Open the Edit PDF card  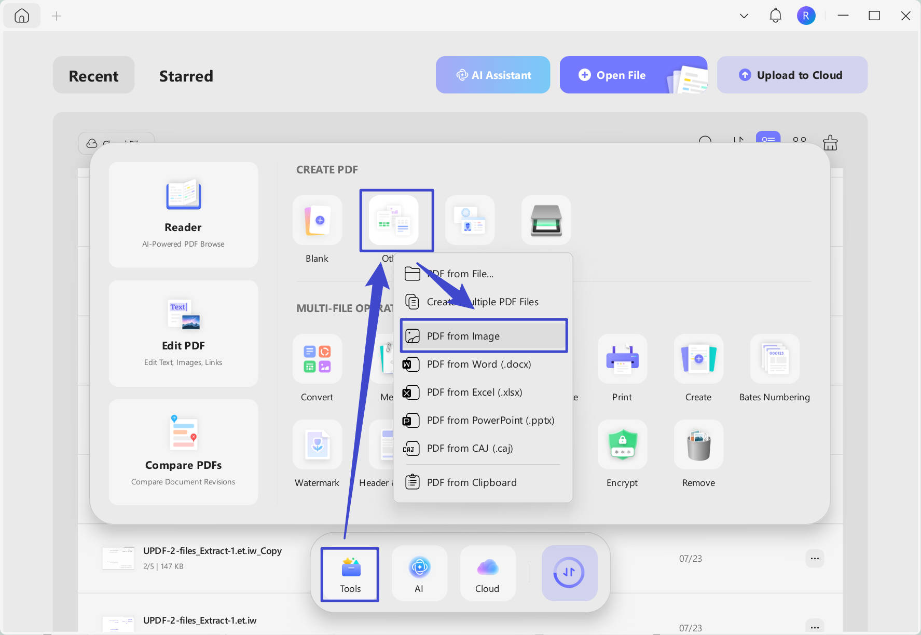(183, 333)
